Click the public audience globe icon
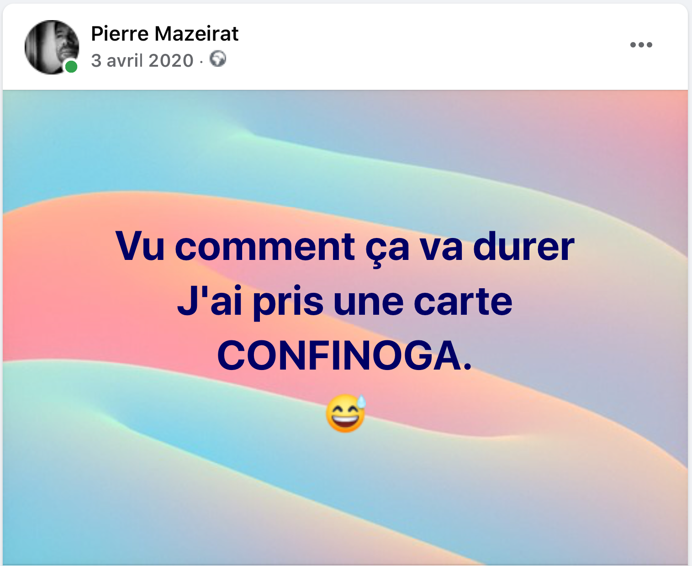 [218, 59]
